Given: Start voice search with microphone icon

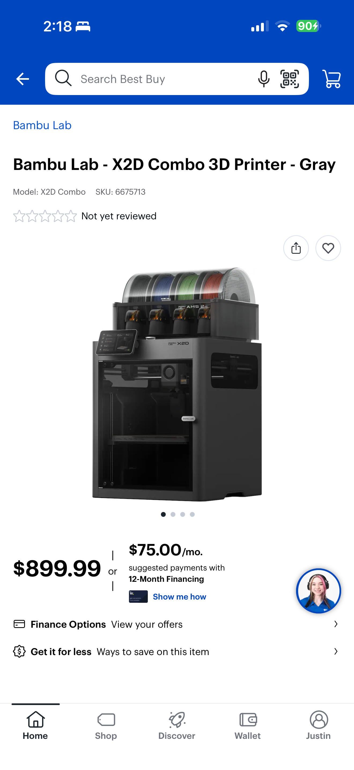Looking at the screenshot, I should tap(264, 79).
